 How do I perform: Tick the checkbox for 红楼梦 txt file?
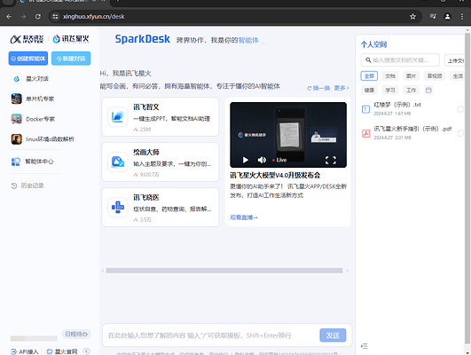460,109
